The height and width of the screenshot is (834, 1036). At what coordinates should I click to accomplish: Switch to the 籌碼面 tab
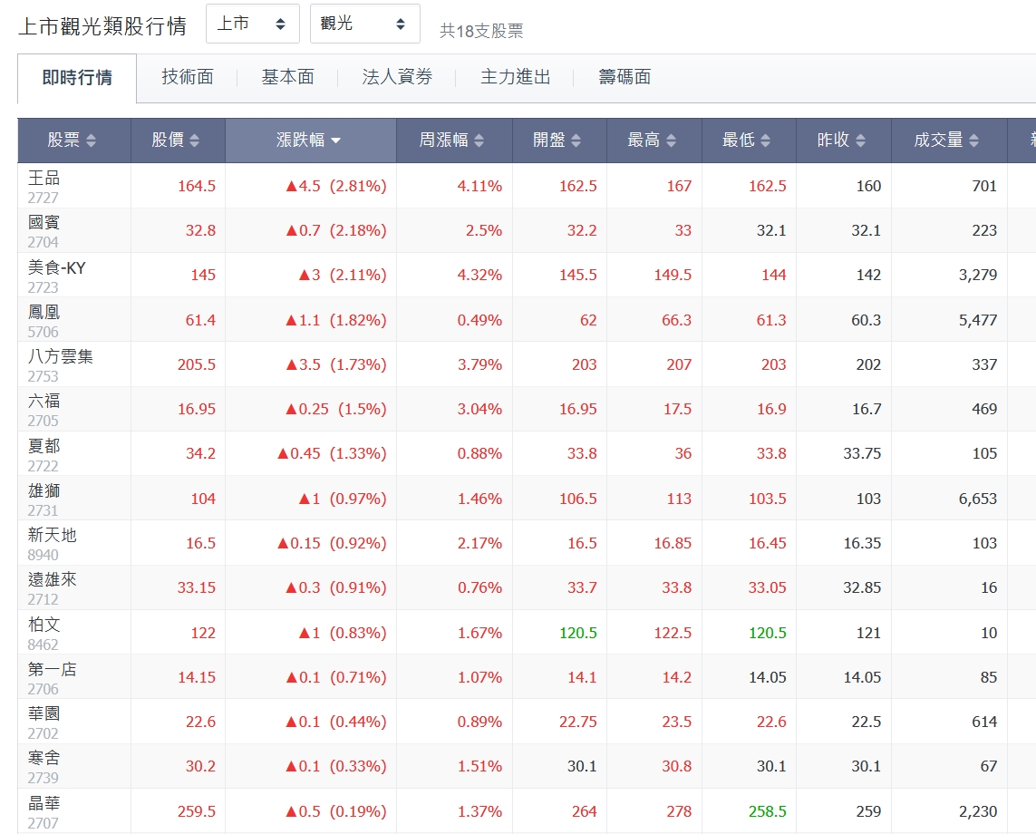coord(625,77)
